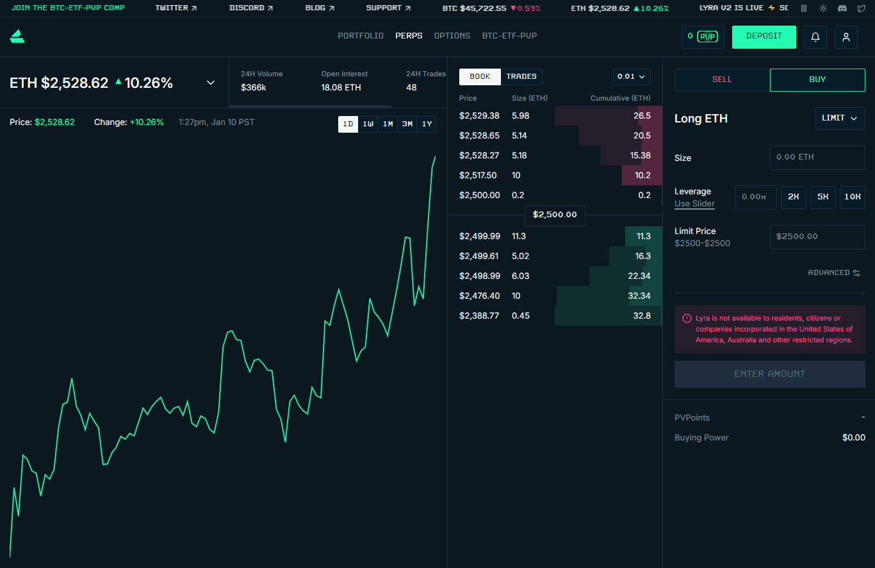Viewport: 875px width, 568px height.
Task: Click the Use Slider link
Action: [694, 204]
